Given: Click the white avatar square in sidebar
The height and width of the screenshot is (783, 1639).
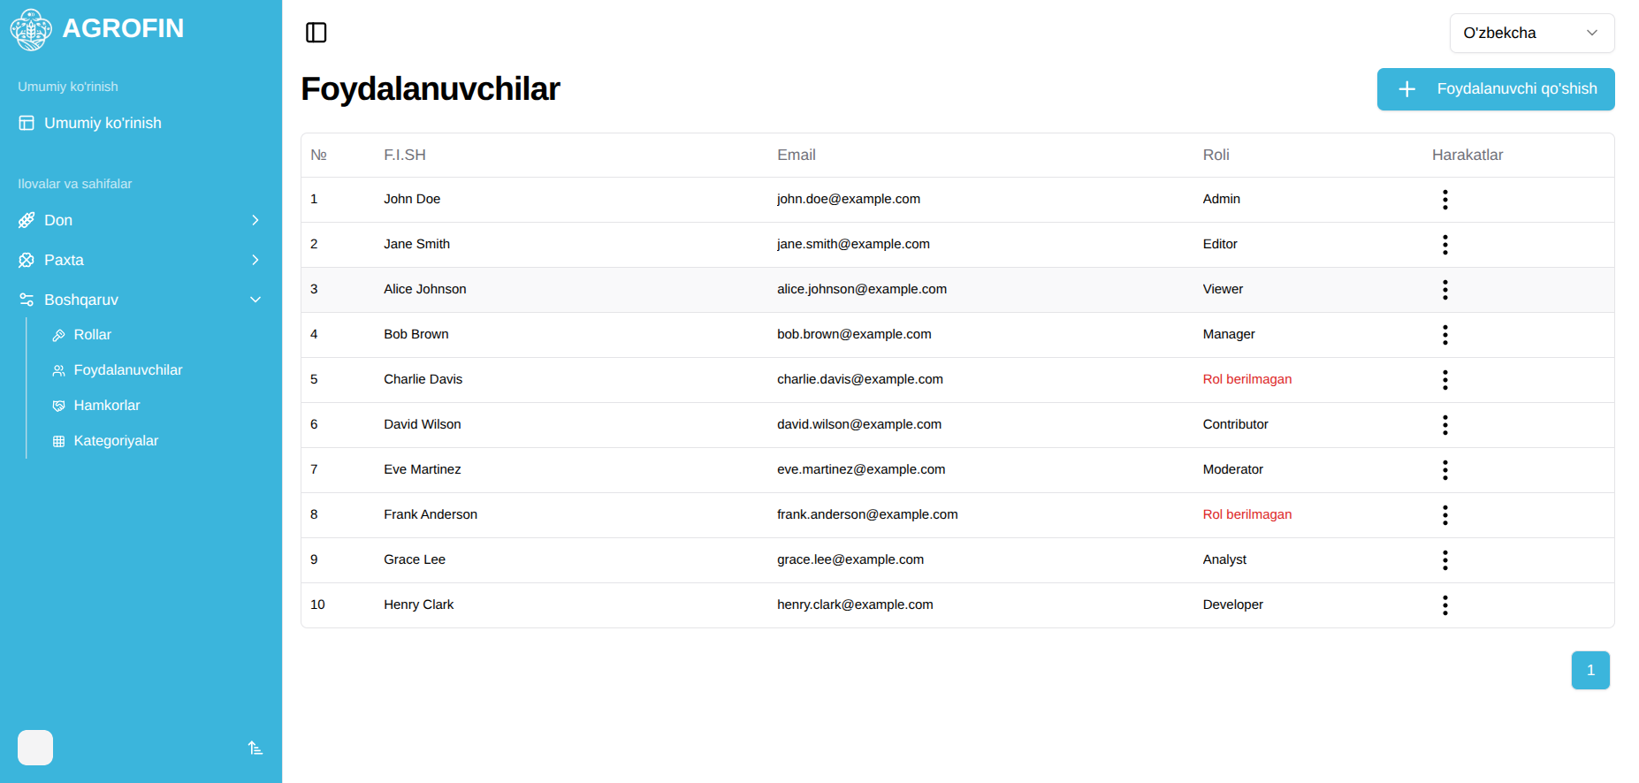Looking at the screenshot, I should [35, 748].
